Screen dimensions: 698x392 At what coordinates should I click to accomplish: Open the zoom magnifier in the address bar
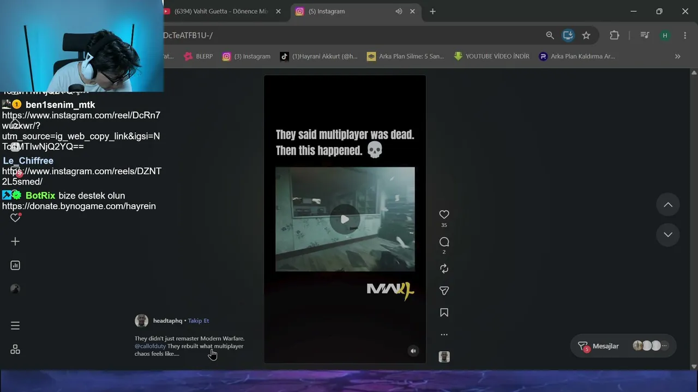pos(550,35)
